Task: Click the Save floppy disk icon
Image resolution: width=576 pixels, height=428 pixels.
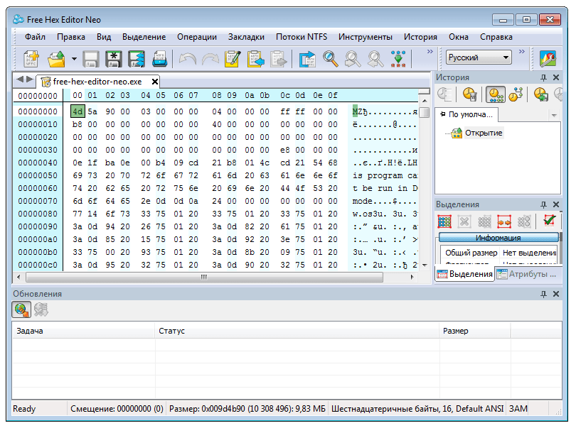Action: (x=91, y=58)
